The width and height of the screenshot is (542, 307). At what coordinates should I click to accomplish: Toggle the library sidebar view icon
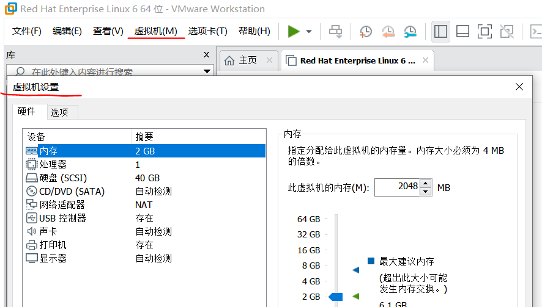tap(440, 31)
